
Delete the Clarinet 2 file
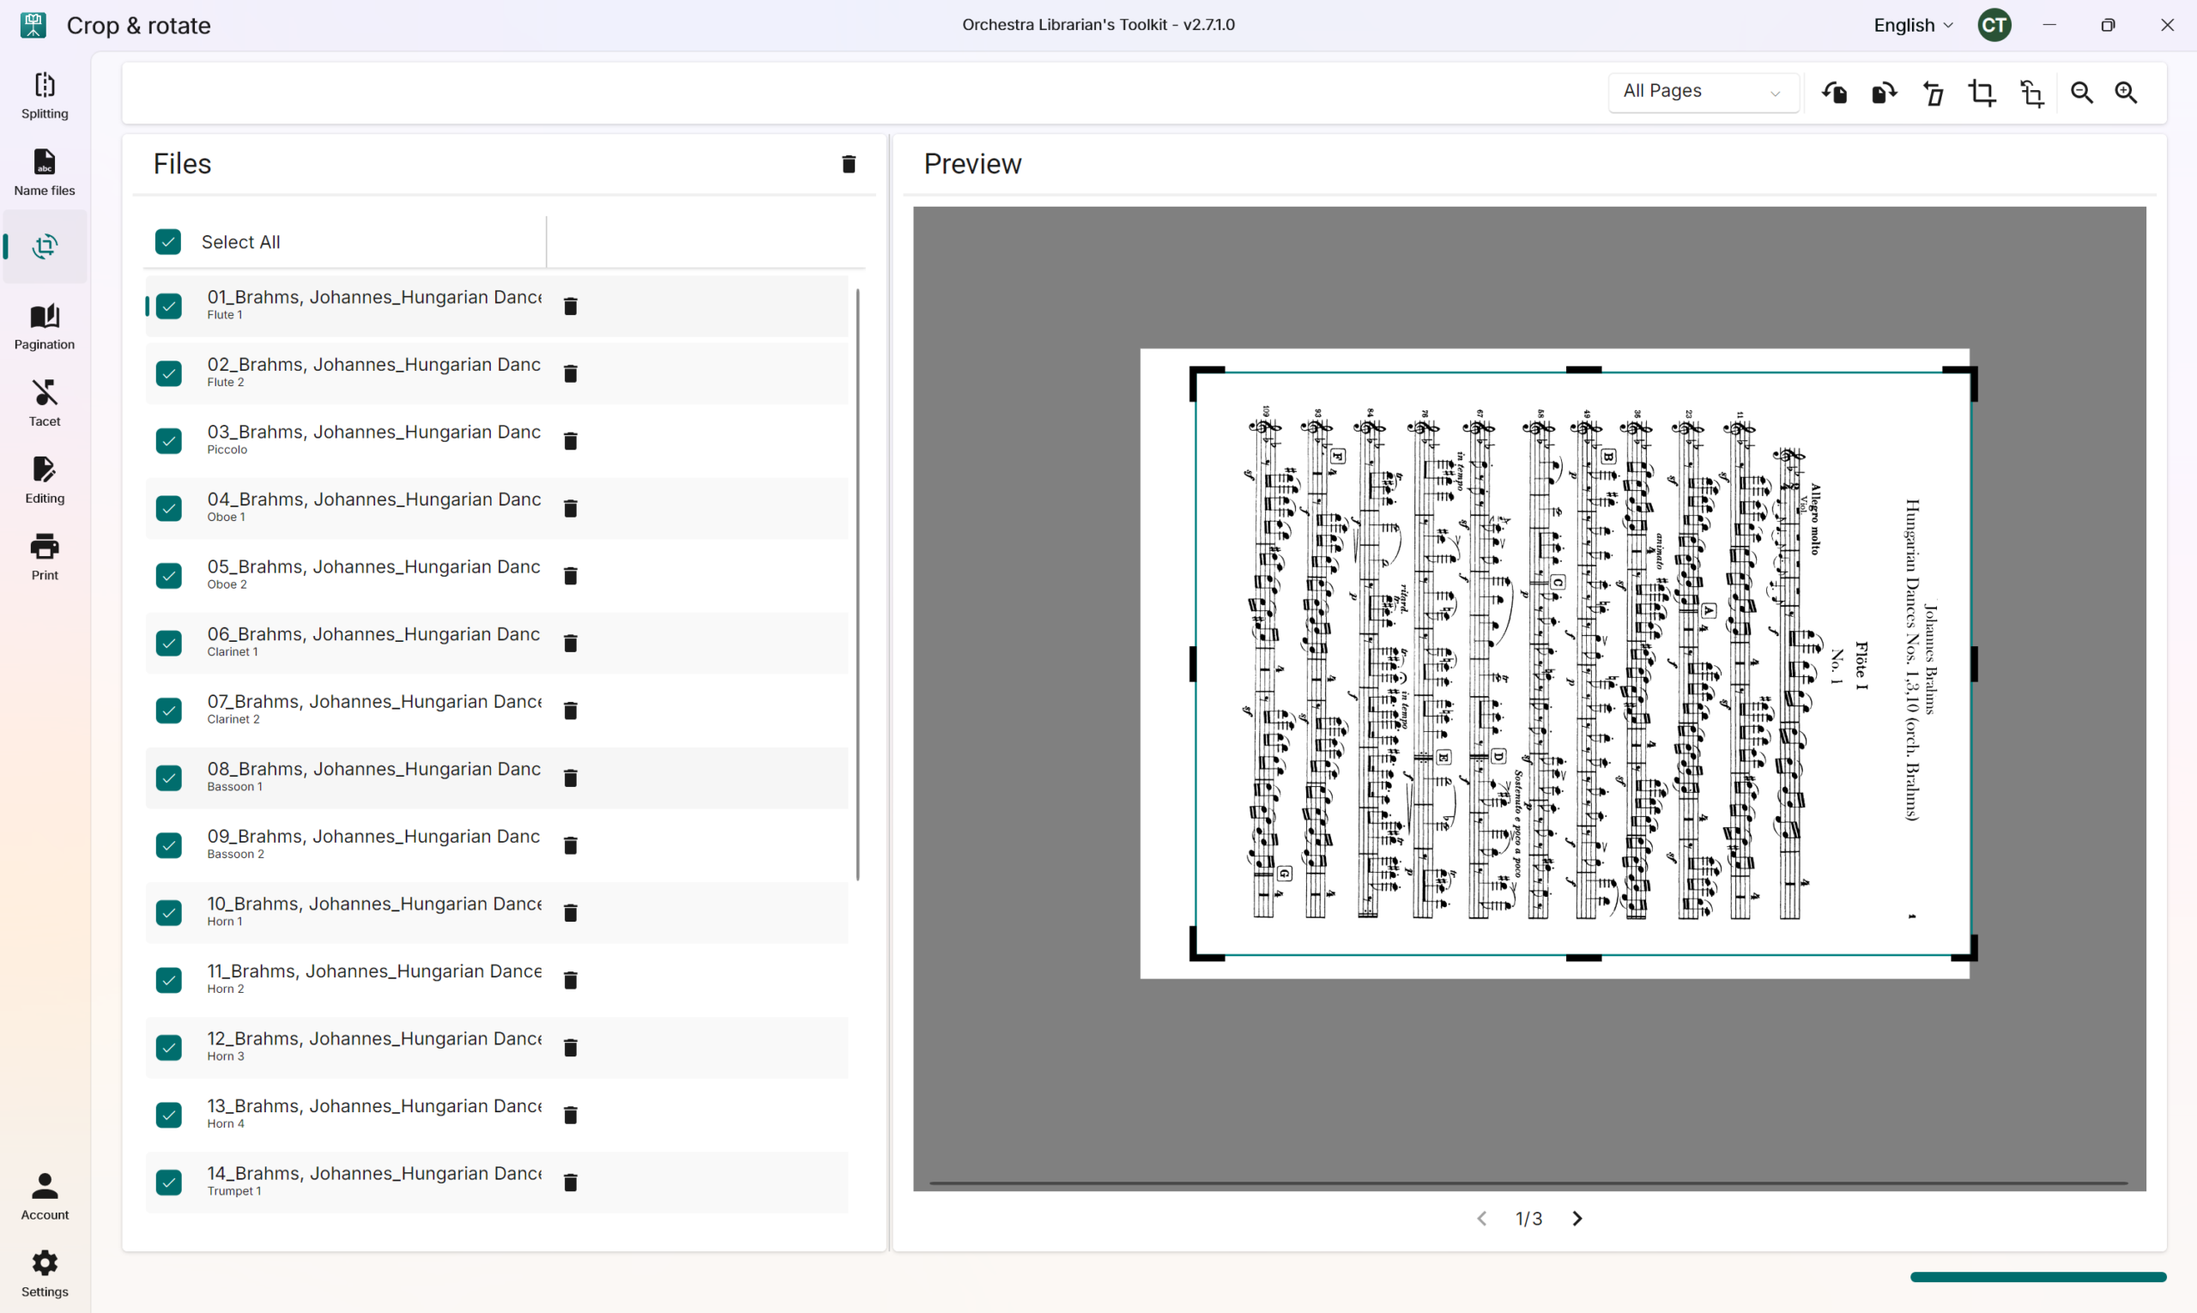(571, 711)
